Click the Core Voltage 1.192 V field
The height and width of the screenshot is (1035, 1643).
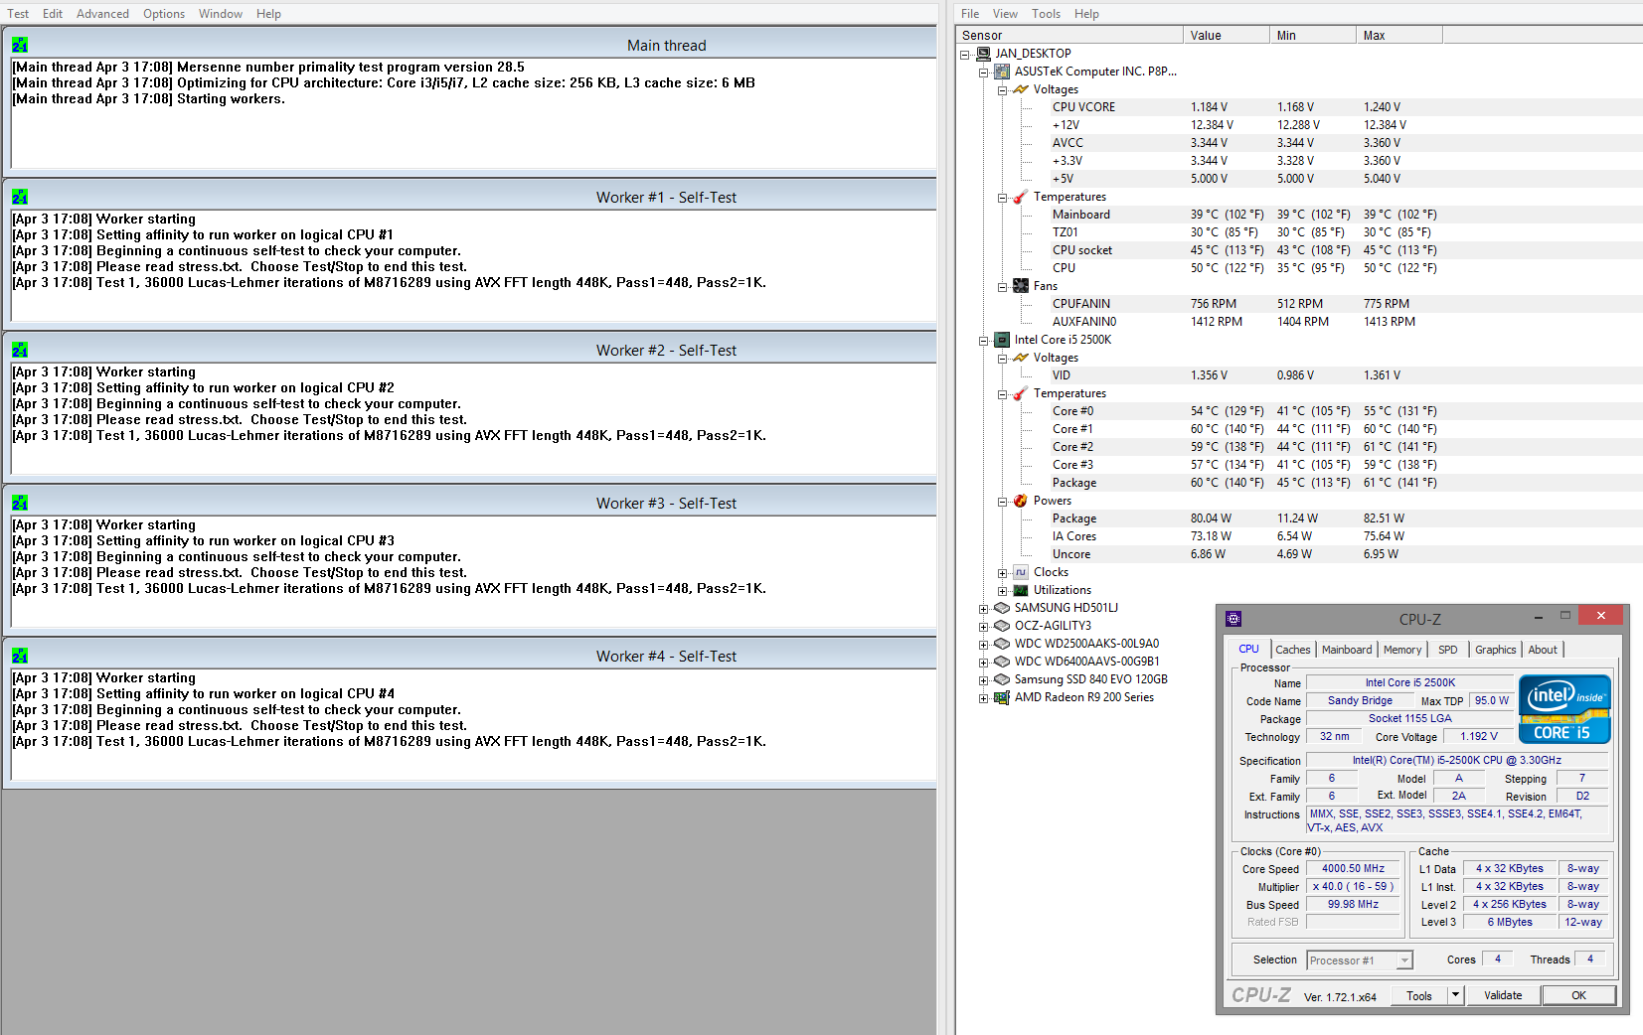point(1478,737)
